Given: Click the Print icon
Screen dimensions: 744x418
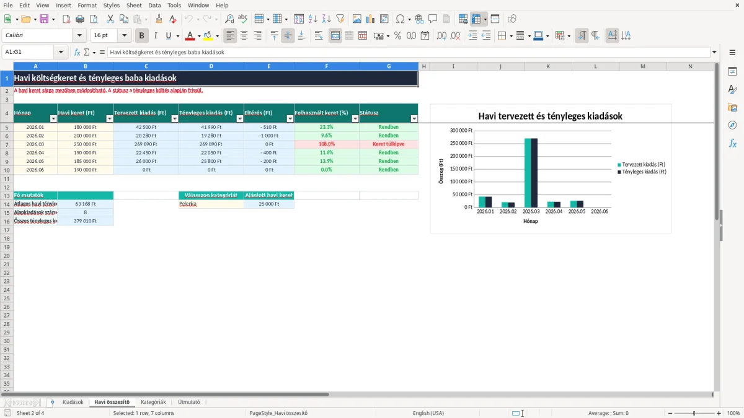Looking at the screenshot, I should click(80, 19).
